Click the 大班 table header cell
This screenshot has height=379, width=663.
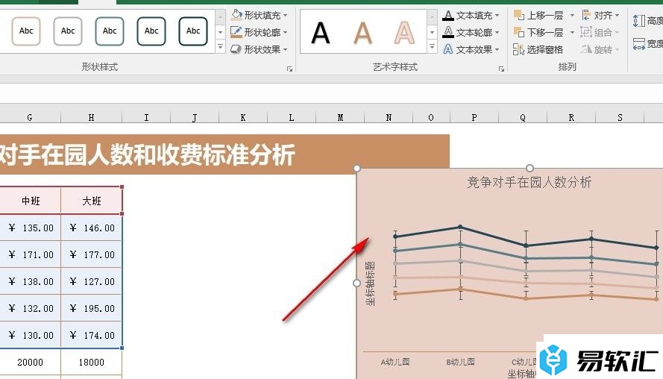(91, 201)
